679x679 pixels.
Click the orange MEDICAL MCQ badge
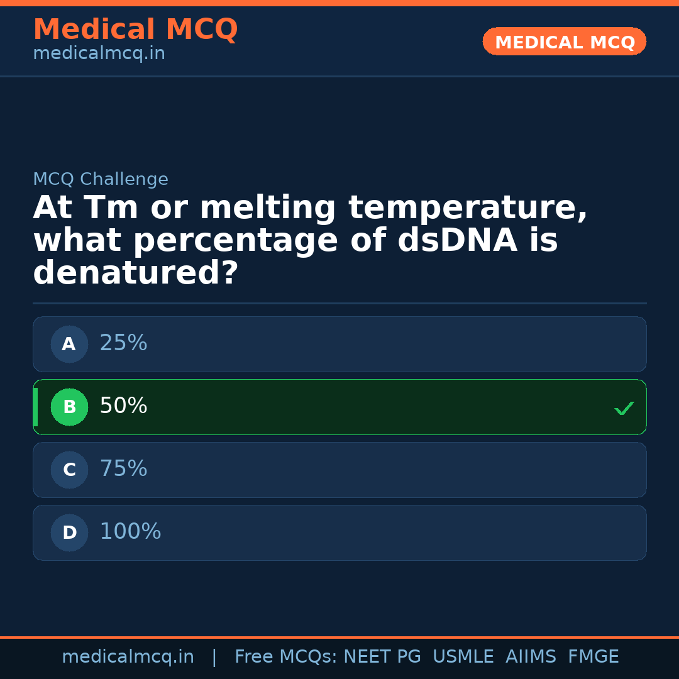click(x=564, y=42)
